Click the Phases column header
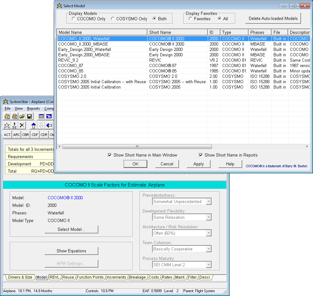This screenshot has height=296, width=313. pos(260,32)
